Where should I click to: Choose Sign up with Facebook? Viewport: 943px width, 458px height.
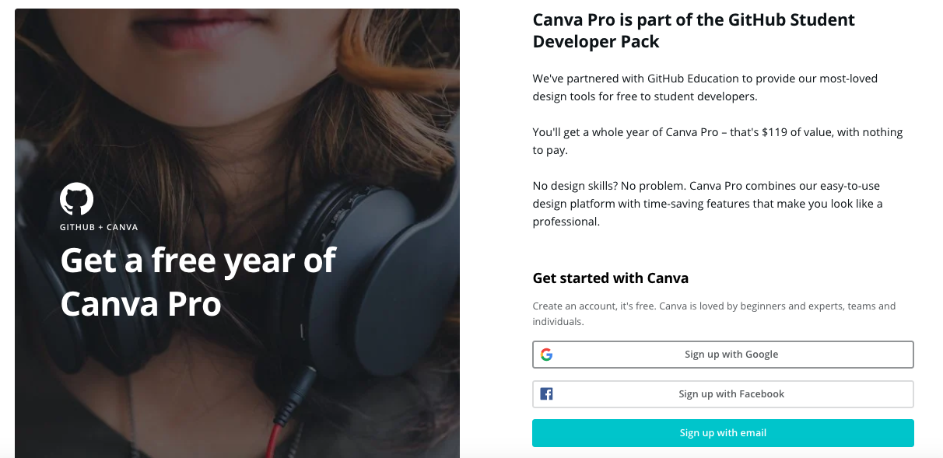coord(723,394)
